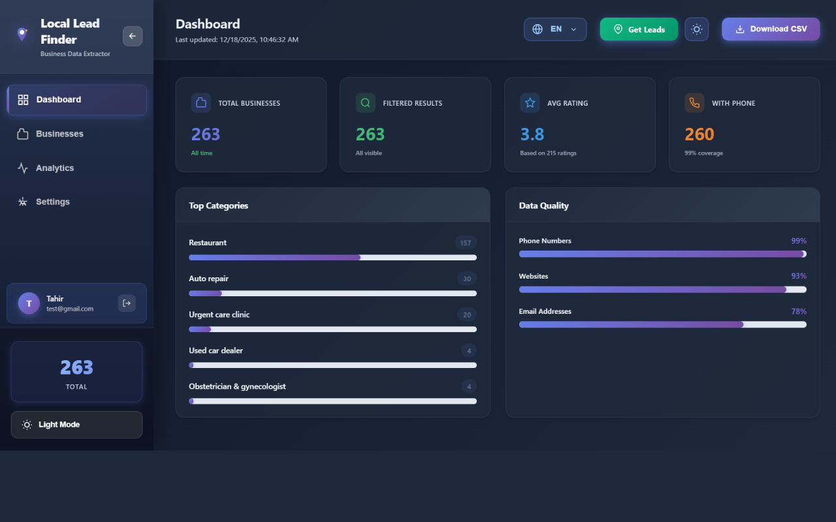
Task: Click the 263 Total counter card
Action: point(76,372)
